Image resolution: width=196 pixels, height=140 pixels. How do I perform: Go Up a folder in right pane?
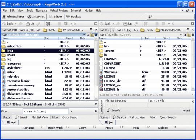128,24
